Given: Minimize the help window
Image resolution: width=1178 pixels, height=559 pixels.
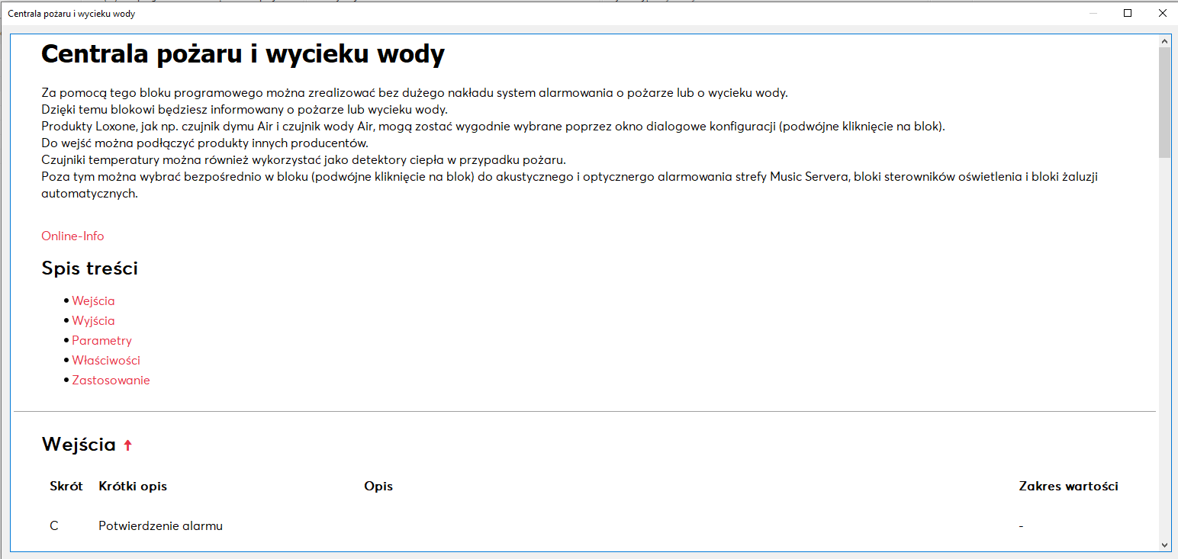Looking at the screenshot, I should tap(1093, 13).
